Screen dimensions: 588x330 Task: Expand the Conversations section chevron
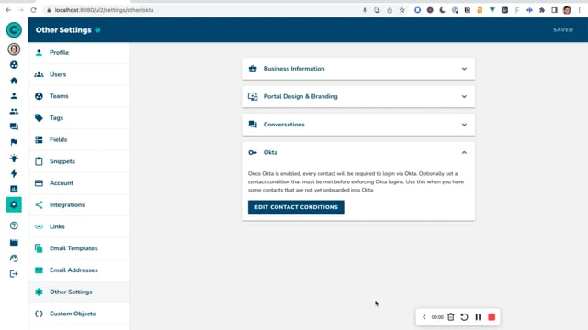point(464,125)
